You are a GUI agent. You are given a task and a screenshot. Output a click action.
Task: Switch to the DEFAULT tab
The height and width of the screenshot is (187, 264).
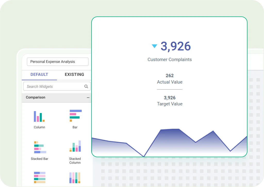pos(39,74)
